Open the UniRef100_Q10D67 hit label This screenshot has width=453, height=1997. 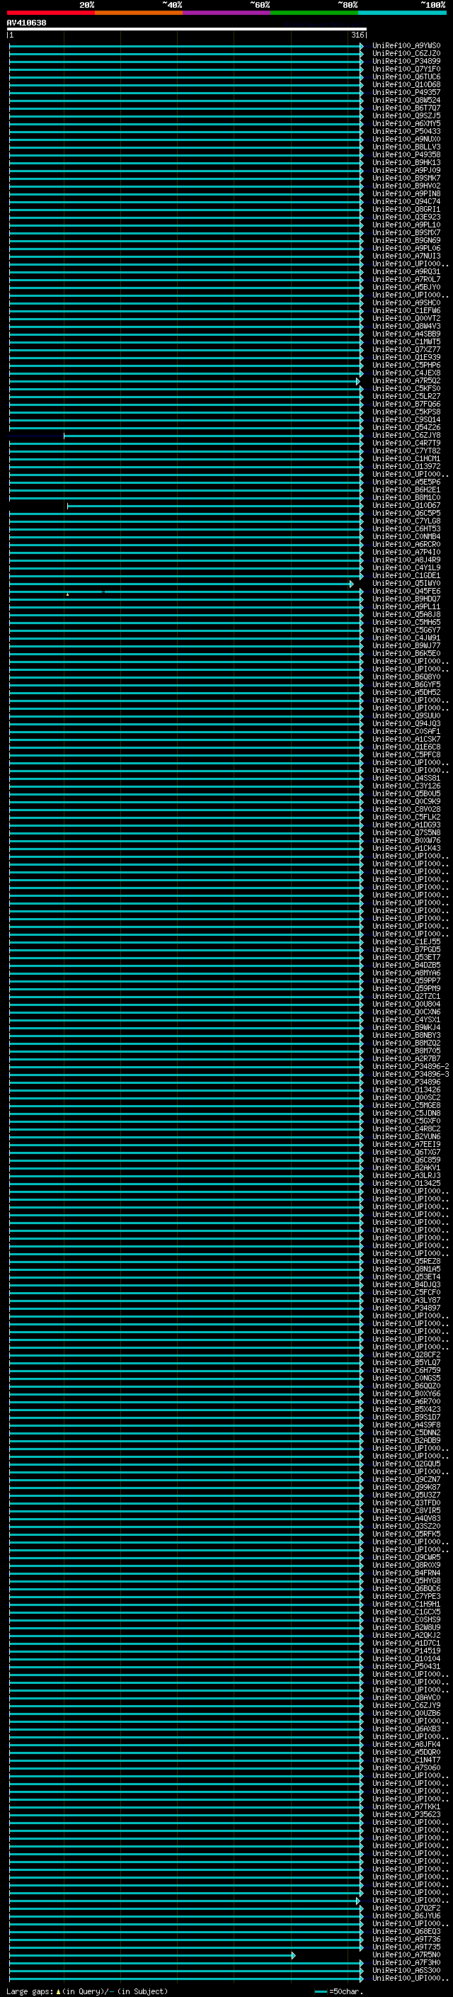[x=406, y=506]
